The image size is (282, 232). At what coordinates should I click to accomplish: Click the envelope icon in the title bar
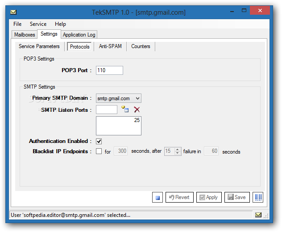coord(13,12)
